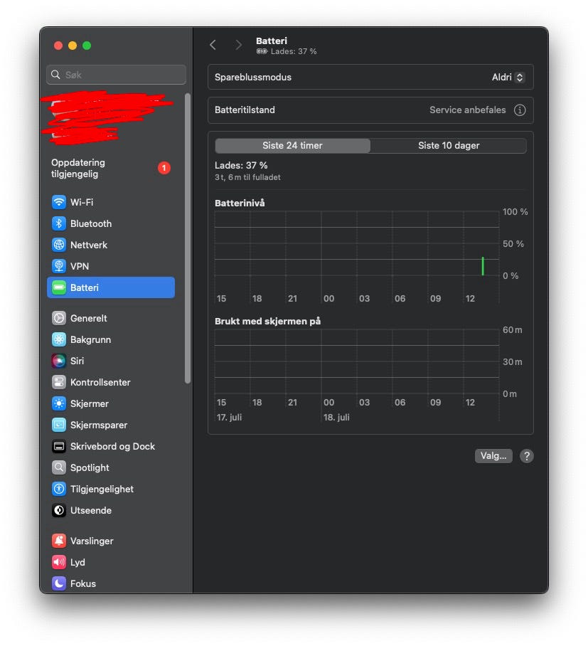Select the Siste 24 timer tab
This screenshot has height=646, width=588.
292,145
